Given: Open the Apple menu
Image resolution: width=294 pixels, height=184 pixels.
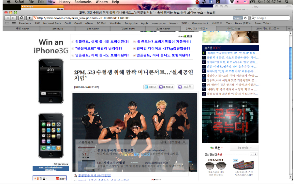Looking at the screenshot, I should [x=8, y=2].
